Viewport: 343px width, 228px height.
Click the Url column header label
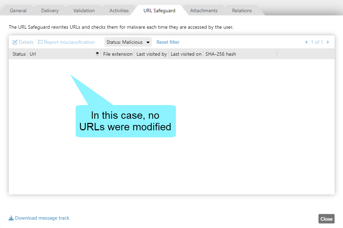(x=33, y=54)
